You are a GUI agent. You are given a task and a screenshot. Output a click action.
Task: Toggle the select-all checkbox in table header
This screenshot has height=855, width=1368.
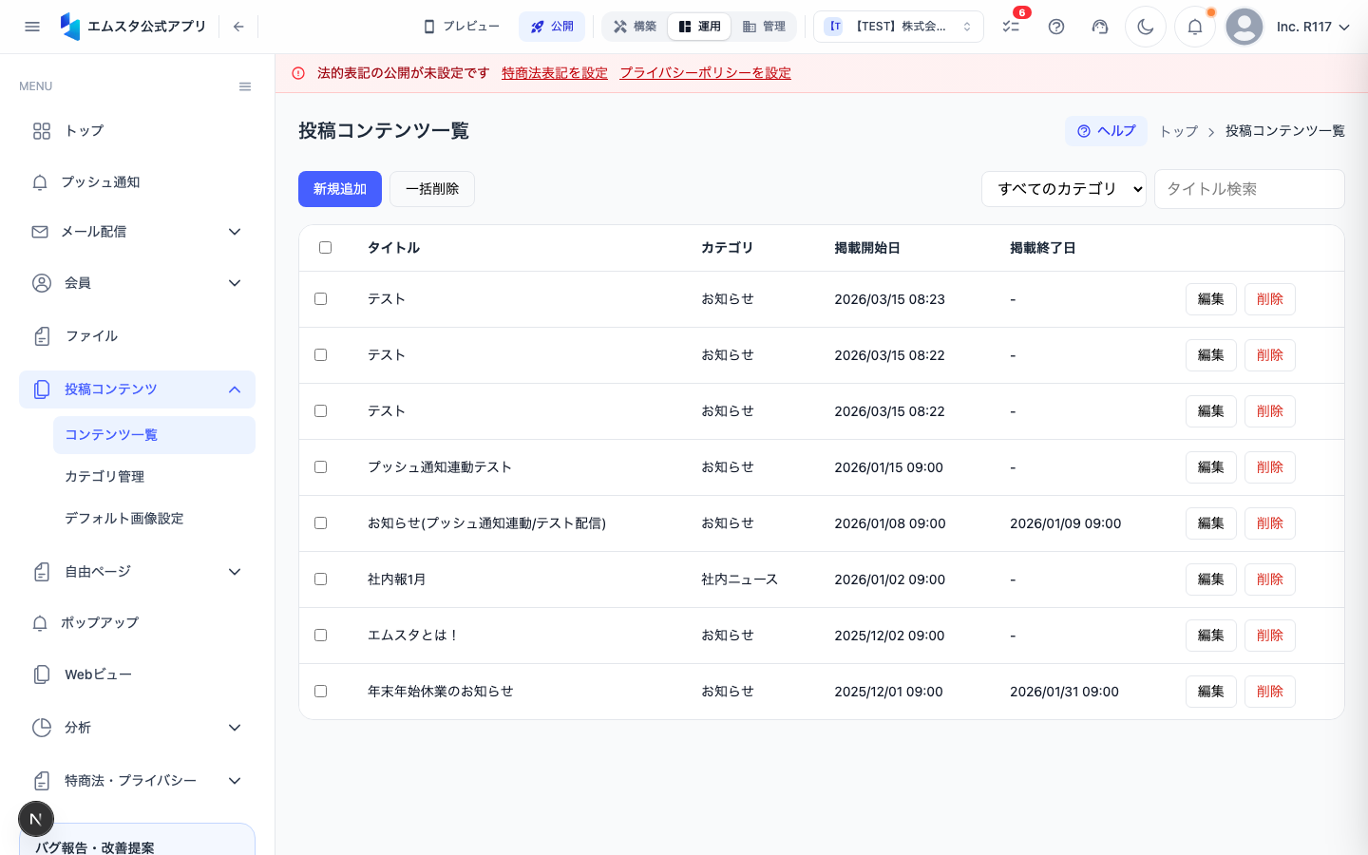[325, 248]
